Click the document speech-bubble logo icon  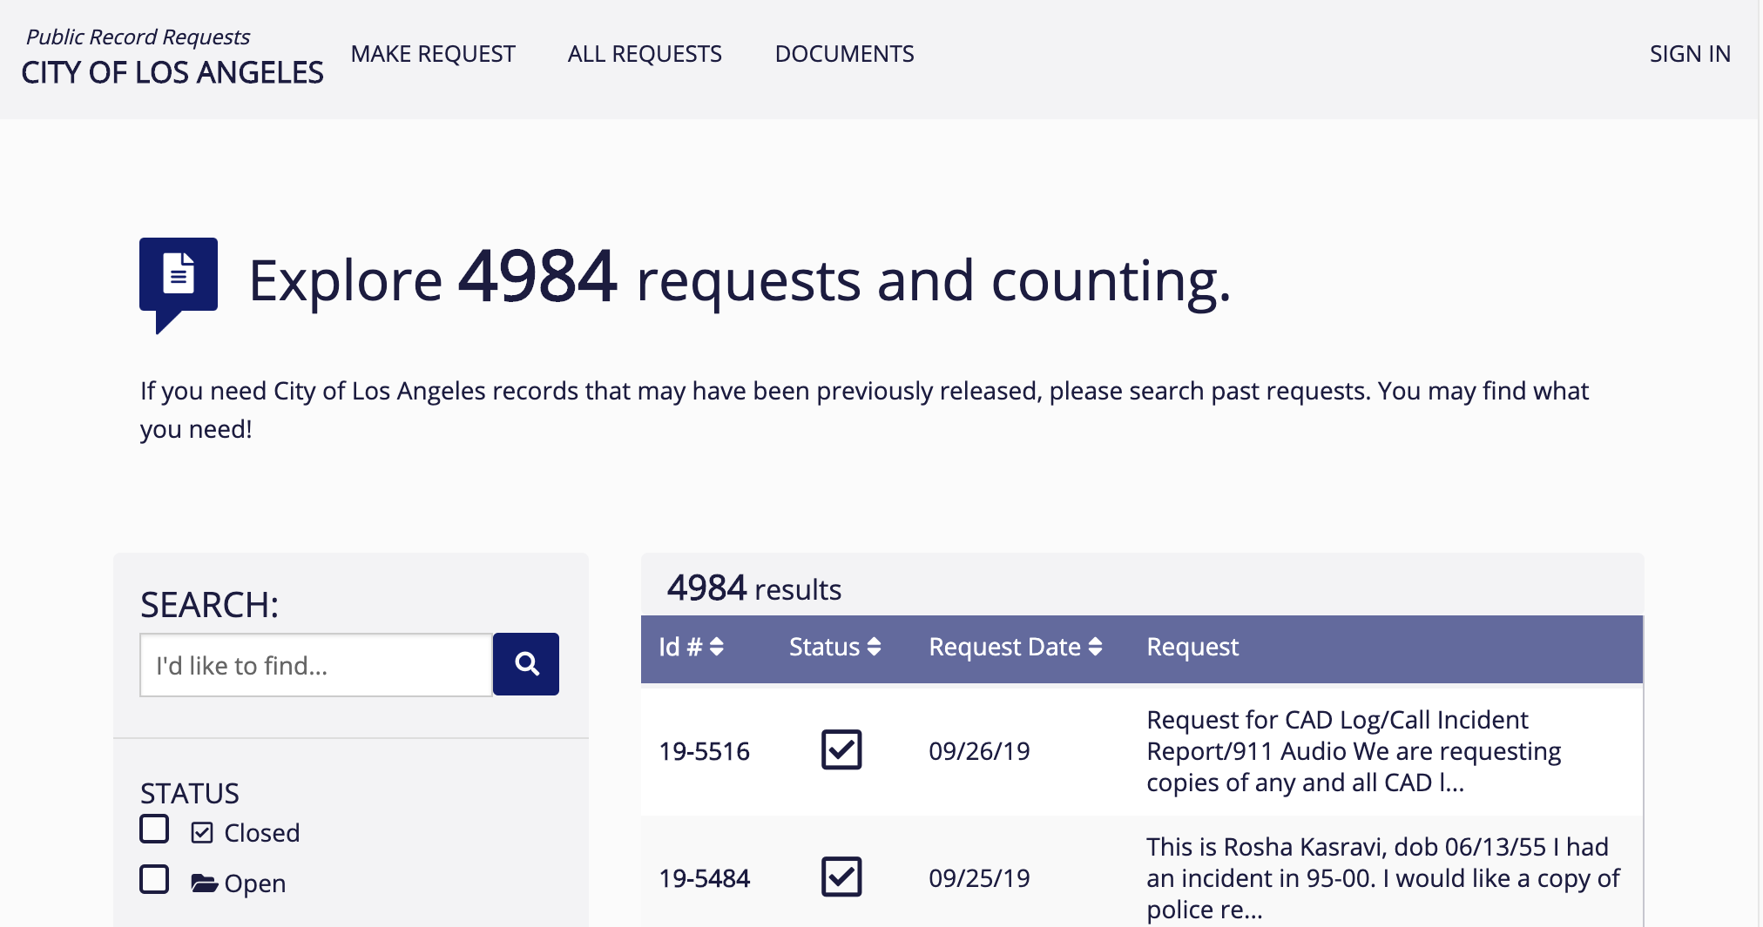click(x=179, y=285)
